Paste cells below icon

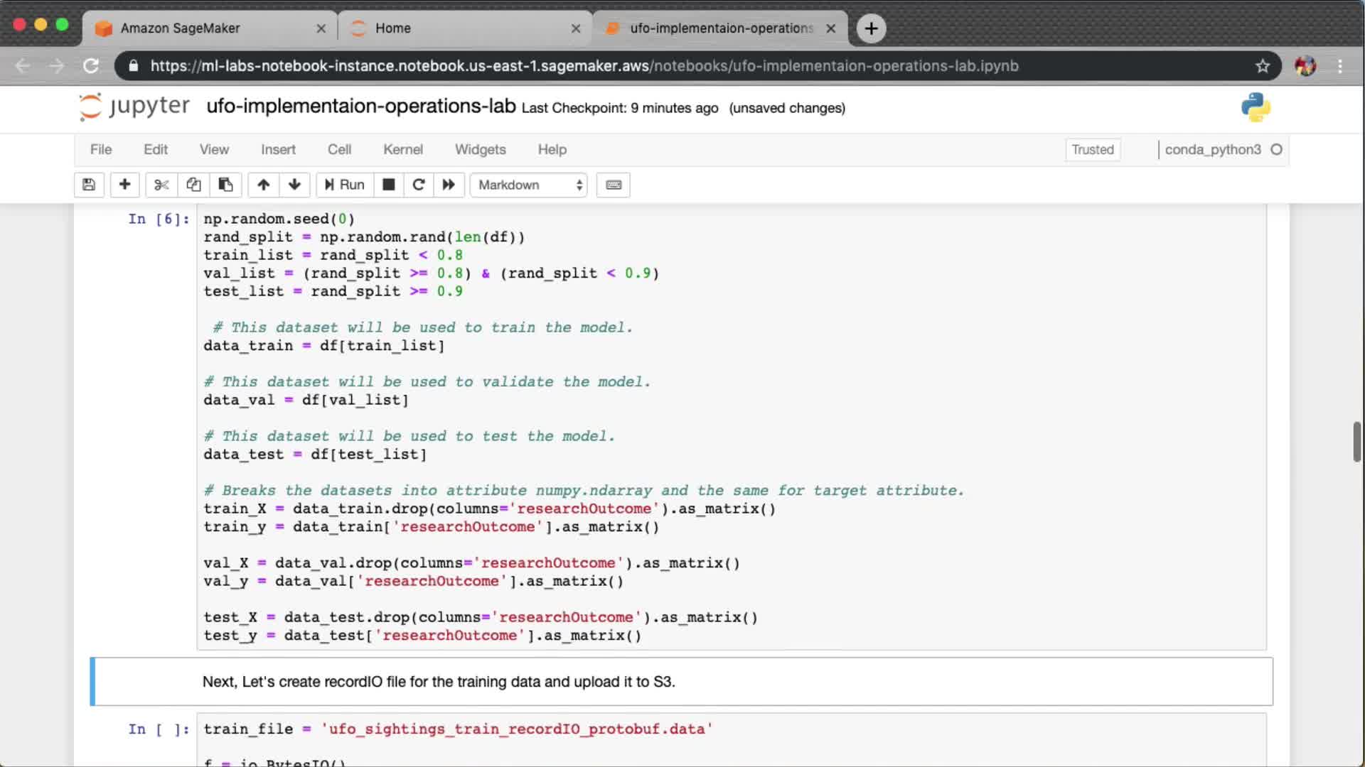225,185
